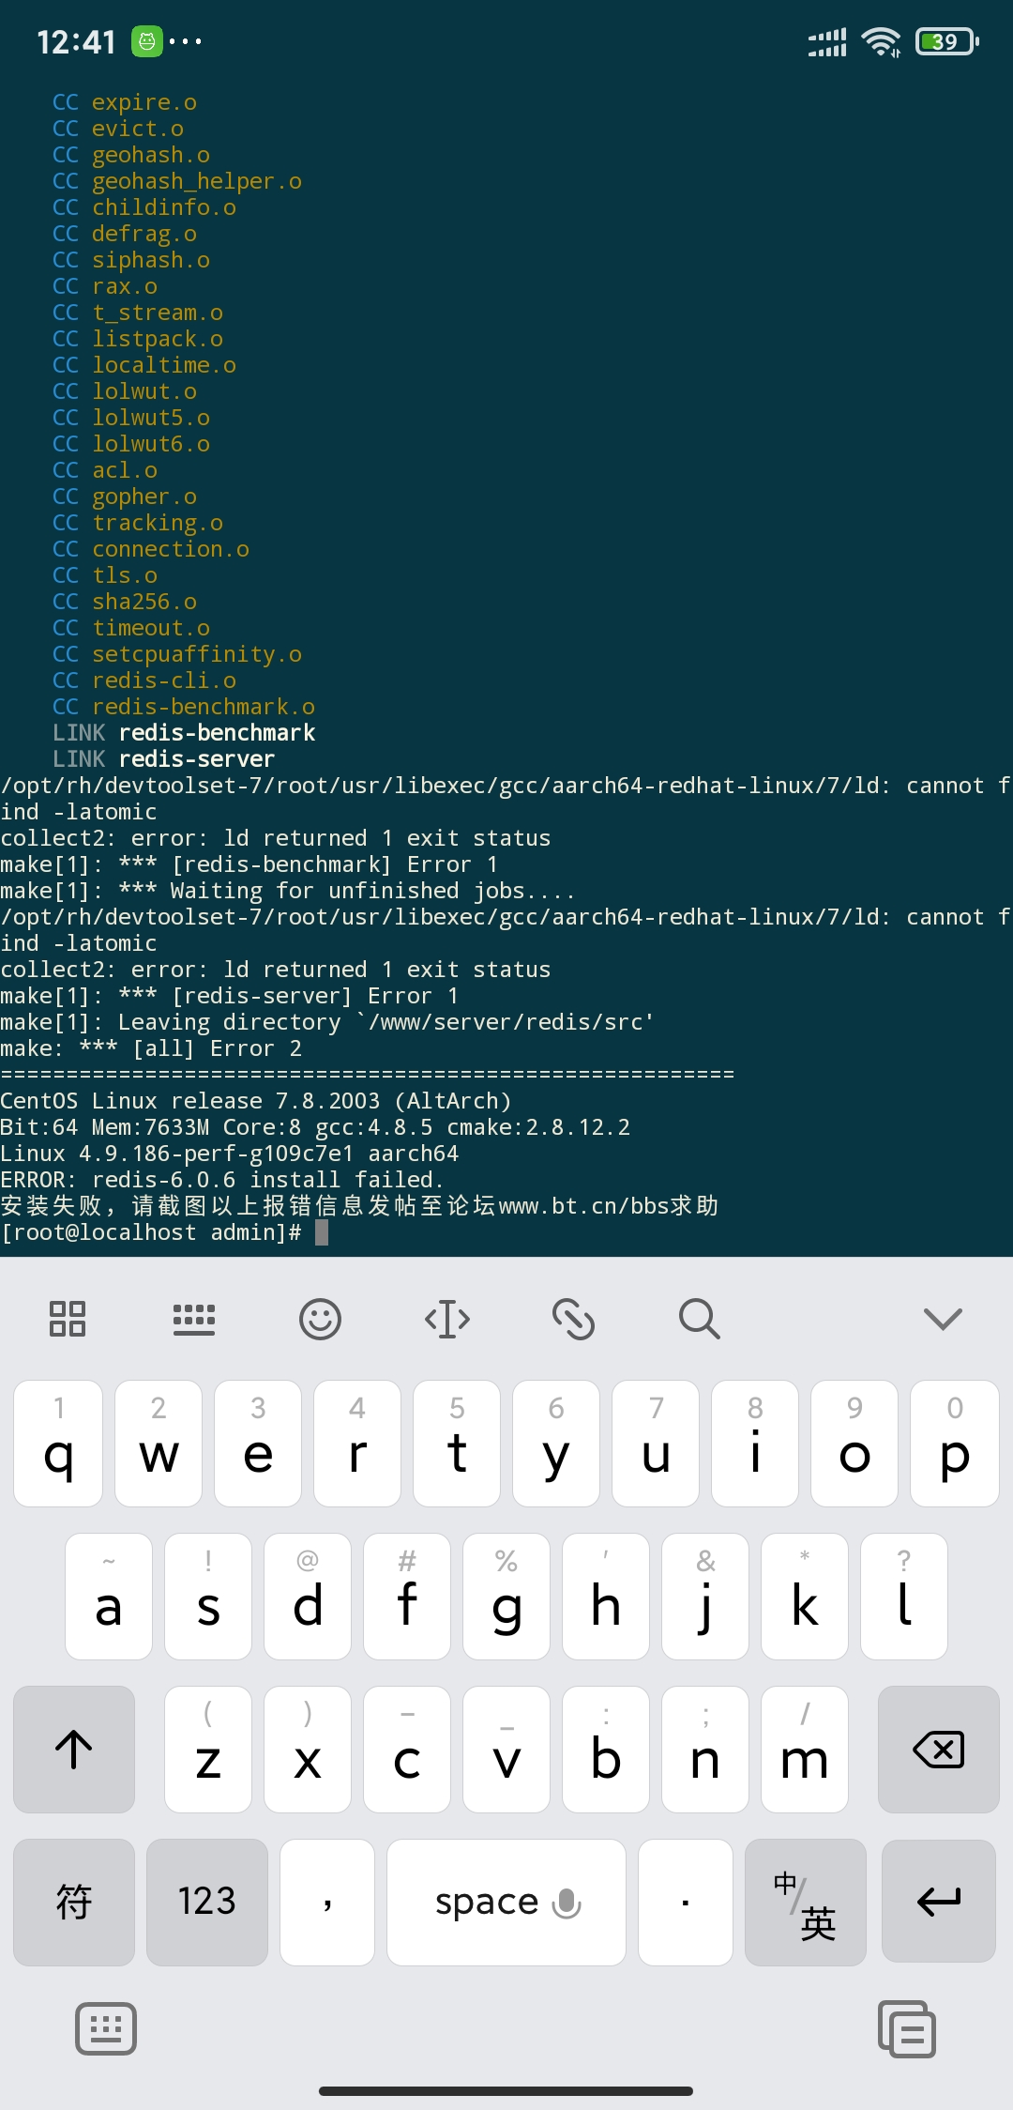The width and height of the screenshot is (1013, 2110).
Task: Tap the 'CC expire.o' line
Action: point(125,101)
